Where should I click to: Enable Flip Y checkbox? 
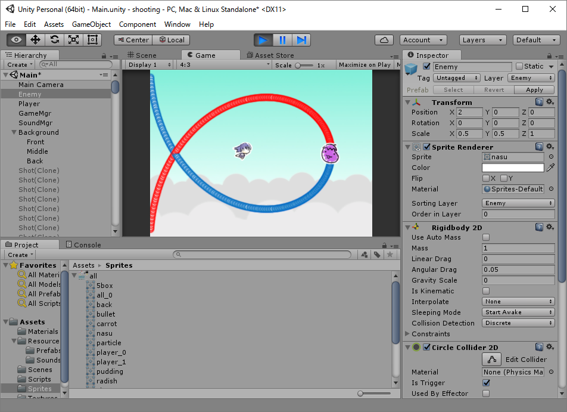click(504, 178)
